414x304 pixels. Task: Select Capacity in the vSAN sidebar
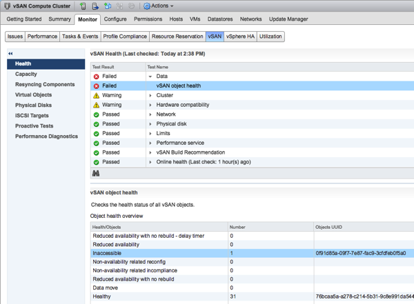[x=46, y=74]
